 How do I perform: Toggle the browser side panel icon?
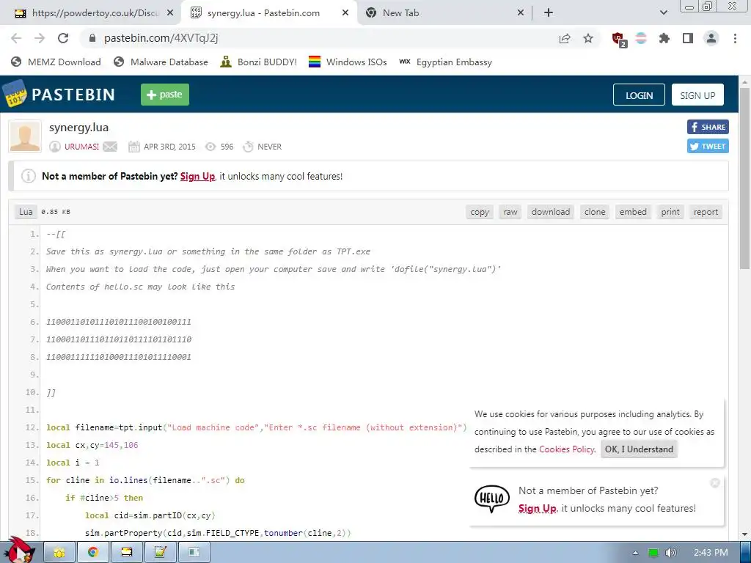click(x=688, y=38)
